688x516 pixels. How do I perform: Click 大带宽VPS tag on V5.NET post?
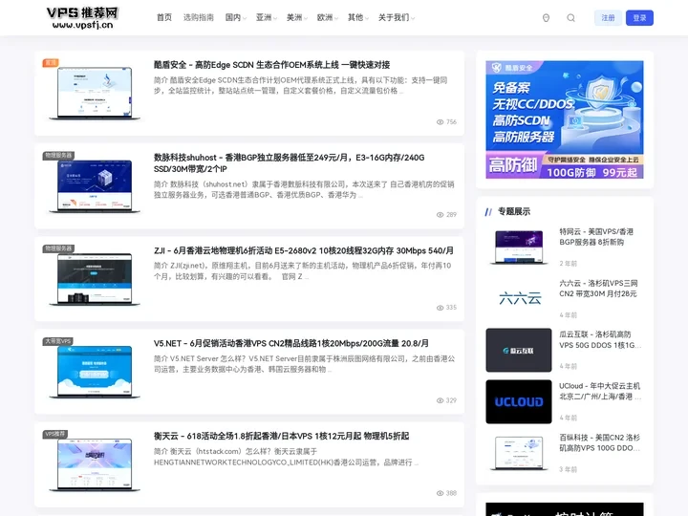coord(58,341)
